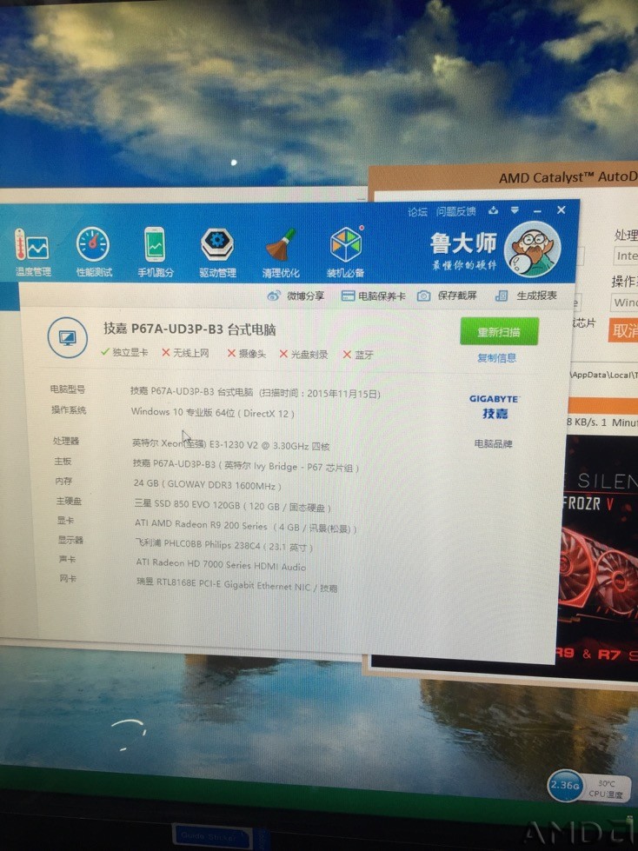Open 装机必备 essential software cube icon

coord(346,253)
